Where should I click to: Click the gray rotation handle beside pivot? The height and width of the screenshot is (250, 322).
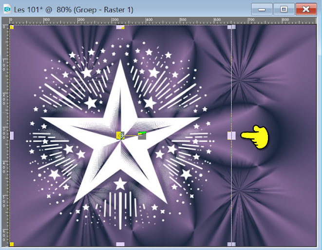(142, 136)
